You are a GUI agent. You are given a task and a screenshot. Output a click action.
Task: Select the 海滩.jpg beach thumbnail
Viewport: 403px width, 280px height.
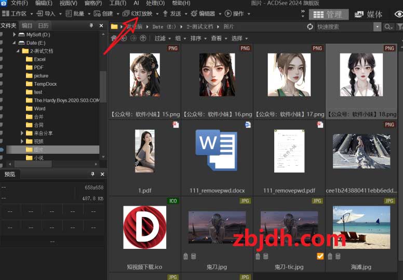361,224
